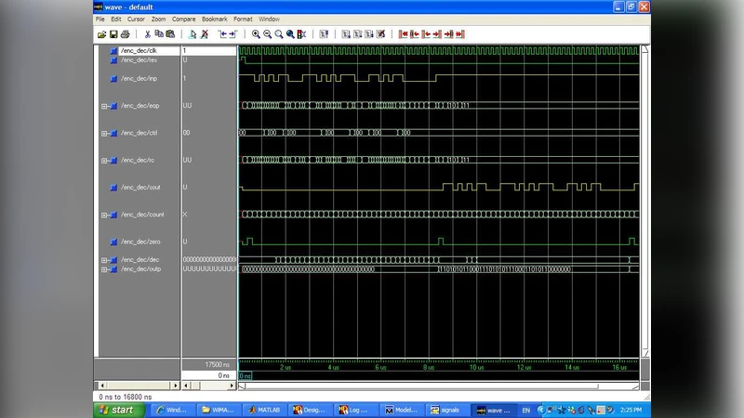Open the Compare menu

pyautogui.click(x=183, y=19)
